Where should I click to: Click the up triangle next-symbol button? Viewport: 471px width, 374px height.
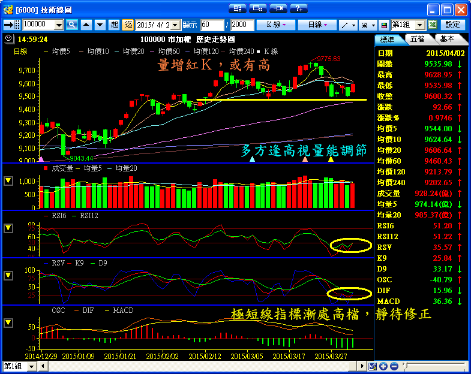click(x=86, y=25)
